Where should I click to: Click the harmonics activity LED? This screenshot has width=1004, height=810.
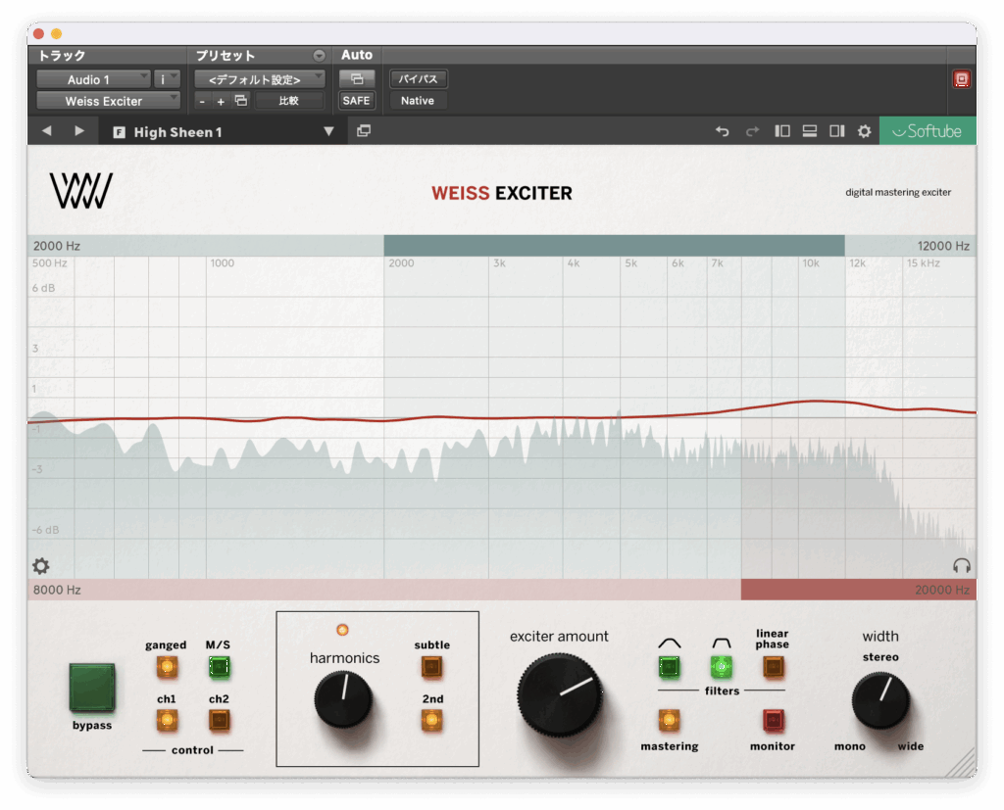342,630
